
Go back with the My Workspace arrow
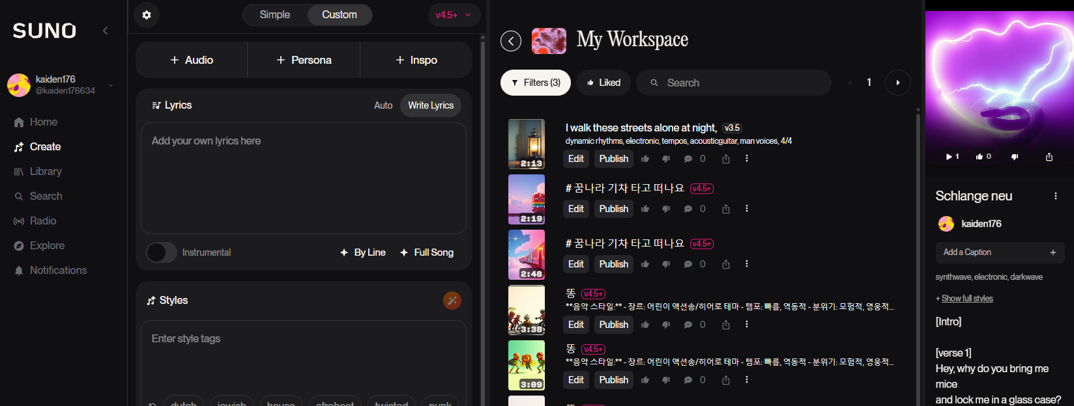(511, 41)
